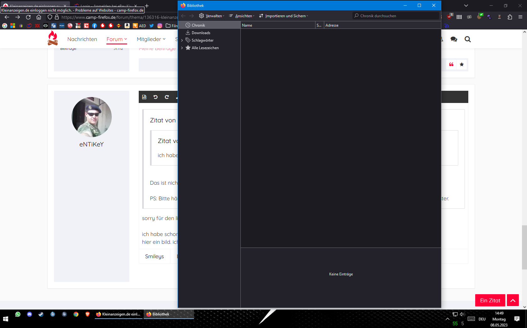Open the Firefox hamburger menu
Viewport: 527px width, 328px height.
520,17
